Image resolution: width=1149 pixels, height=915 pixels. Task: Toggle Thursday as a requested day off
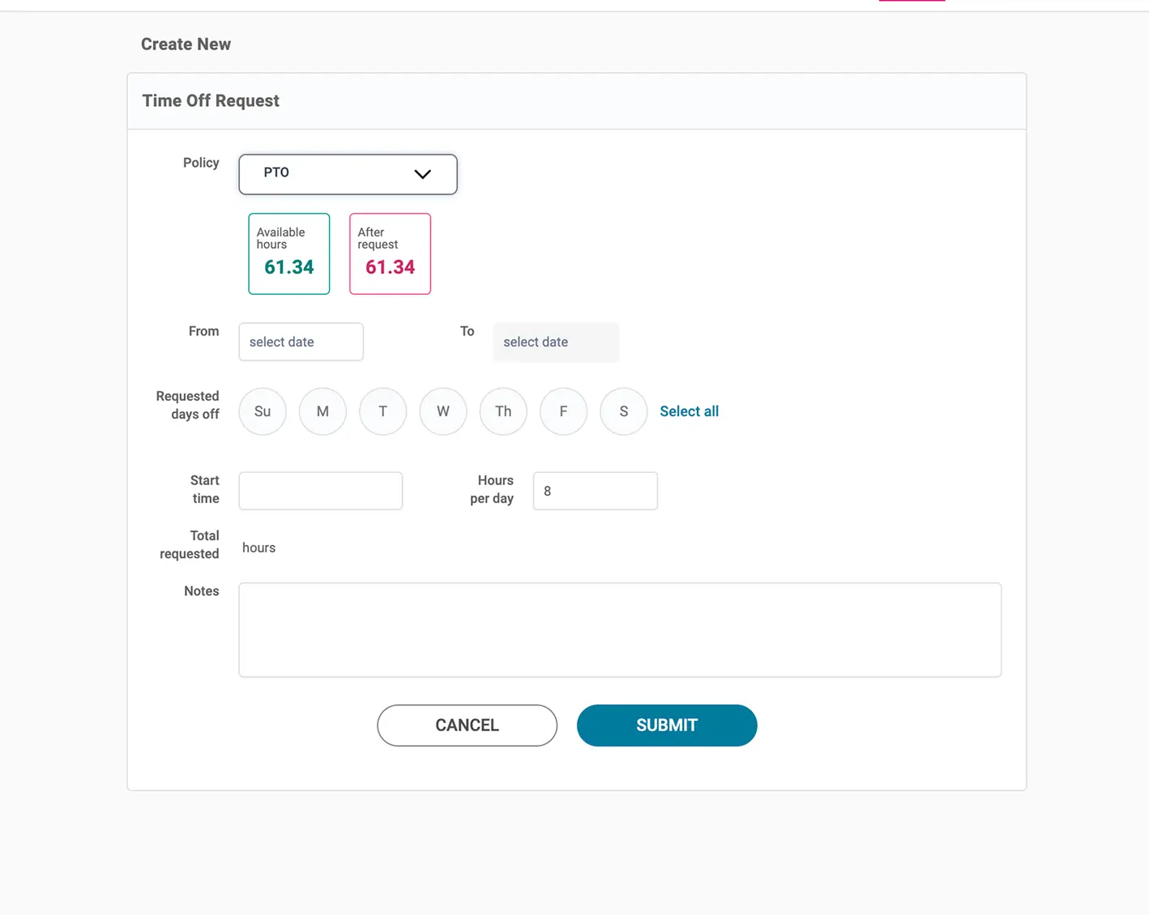502,411
